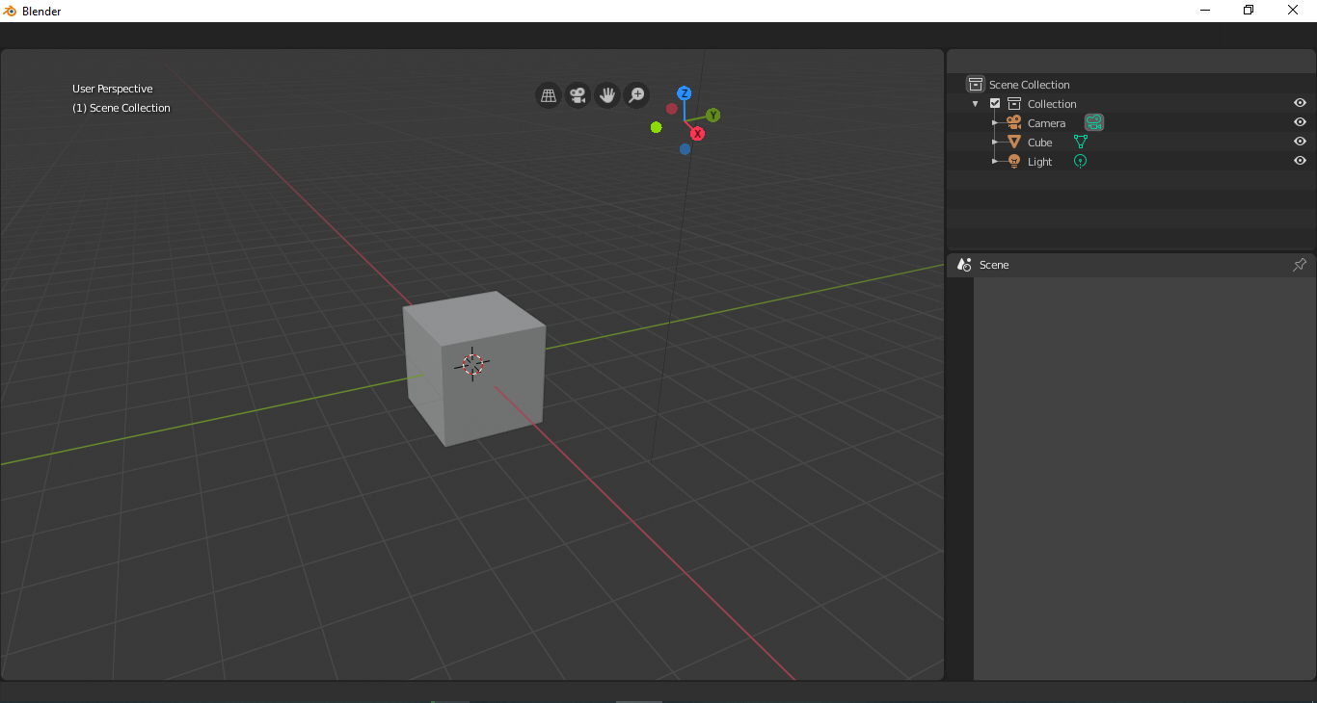Expand the Camera item in outliner

(995, 122)
